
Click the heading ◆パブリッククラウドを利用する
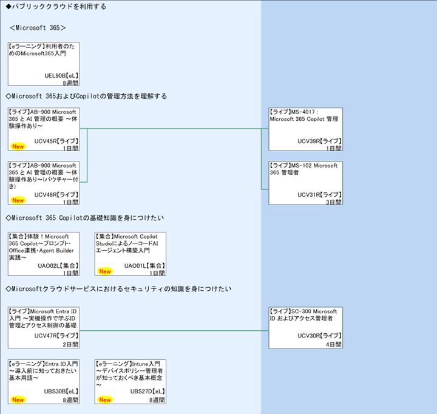56,7
